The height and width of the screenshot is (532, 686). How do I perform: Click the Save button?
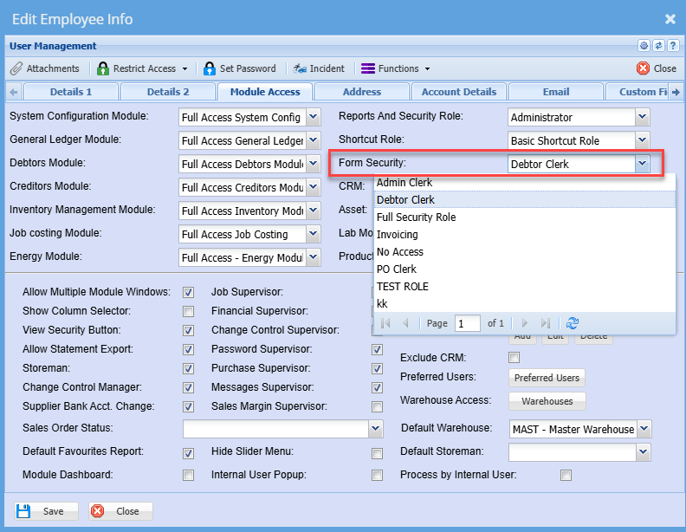46,511
